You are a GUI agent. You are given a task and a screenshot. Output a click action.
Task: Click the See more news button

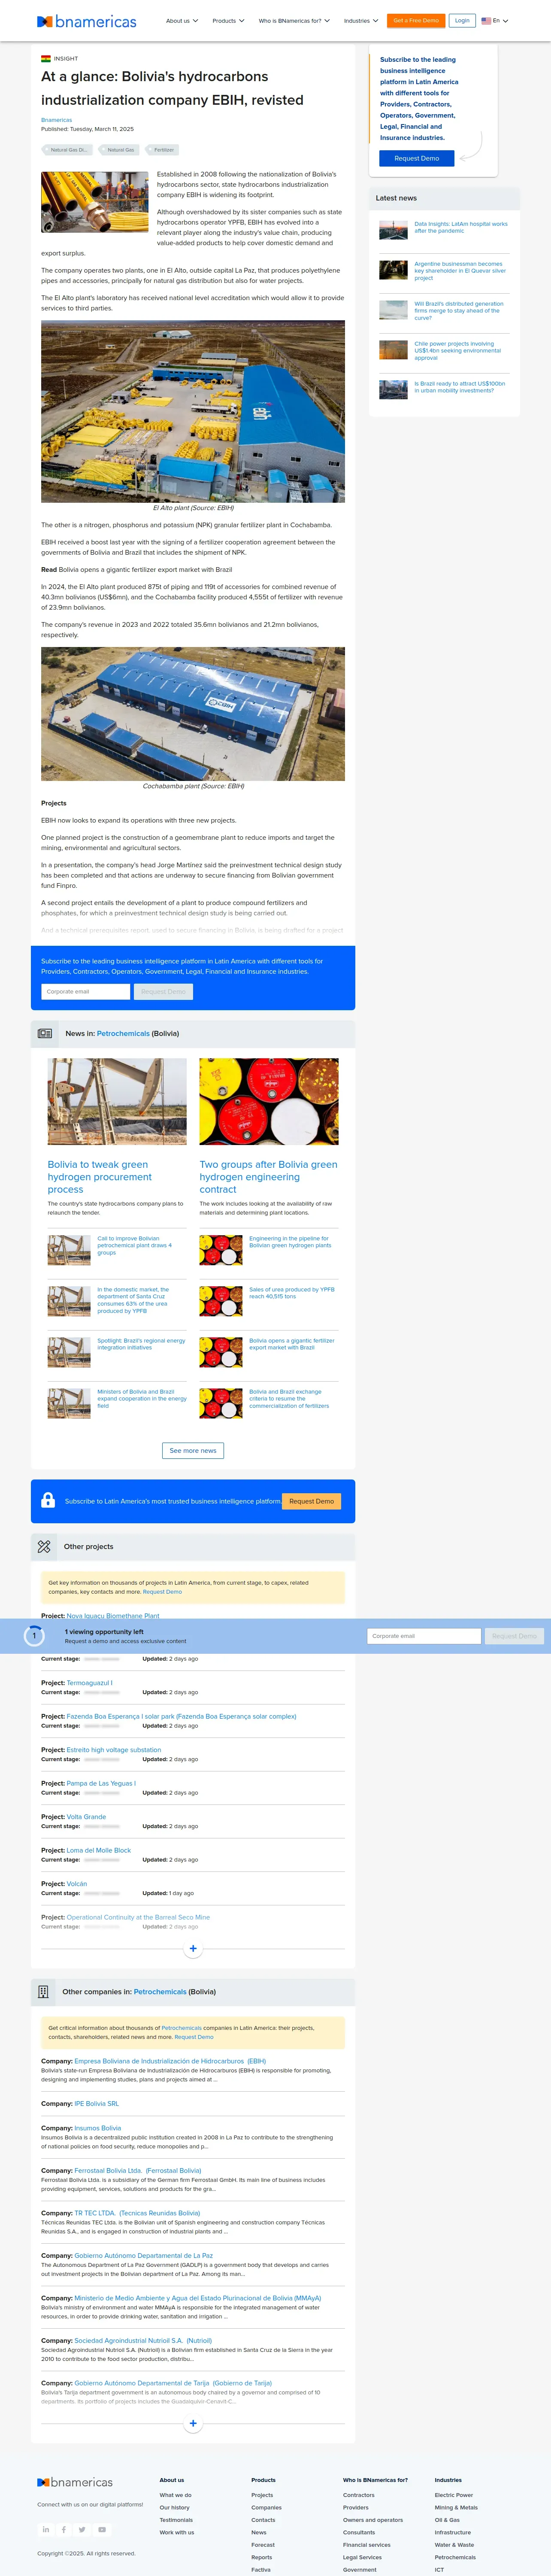(193, 1450)
